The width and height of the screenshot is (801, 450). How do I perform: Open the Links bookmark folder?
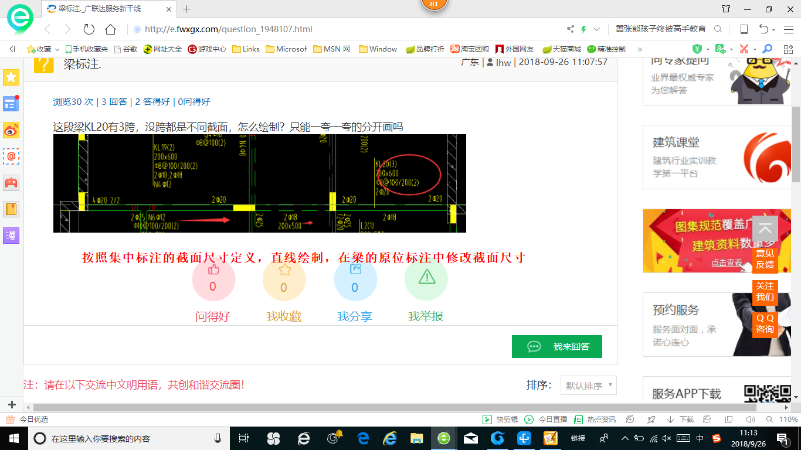click(x=246, y=49)
